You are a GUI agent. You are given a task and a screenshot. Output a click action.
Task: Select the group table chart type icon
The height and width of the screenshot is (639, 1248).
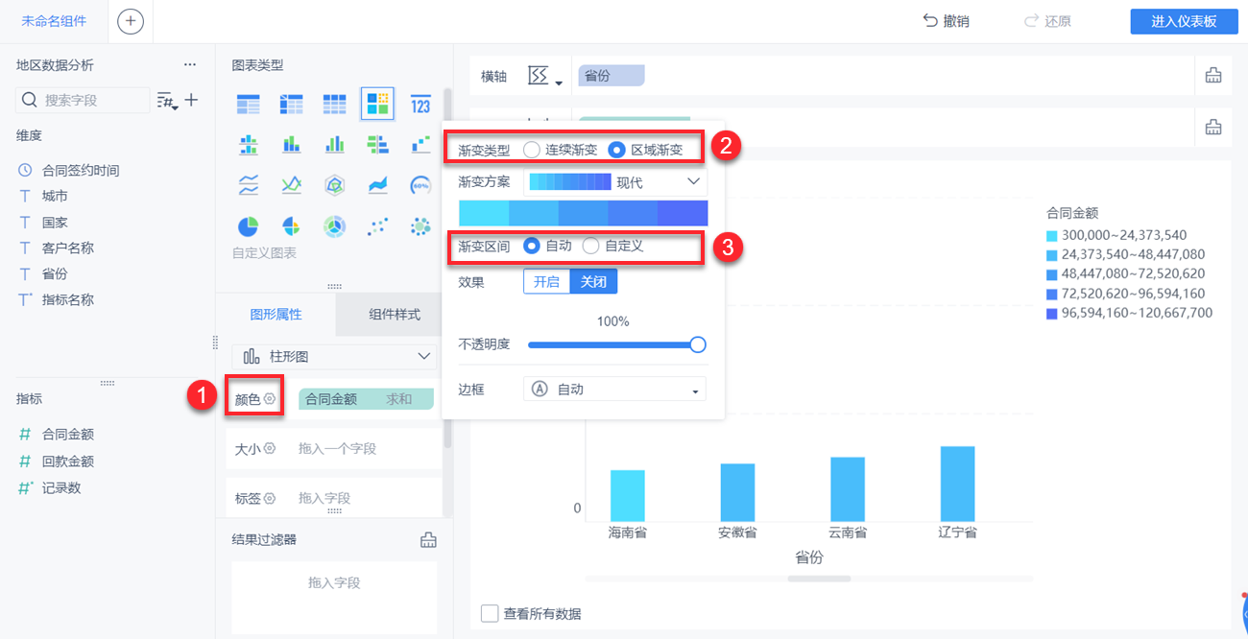(249, 103)
